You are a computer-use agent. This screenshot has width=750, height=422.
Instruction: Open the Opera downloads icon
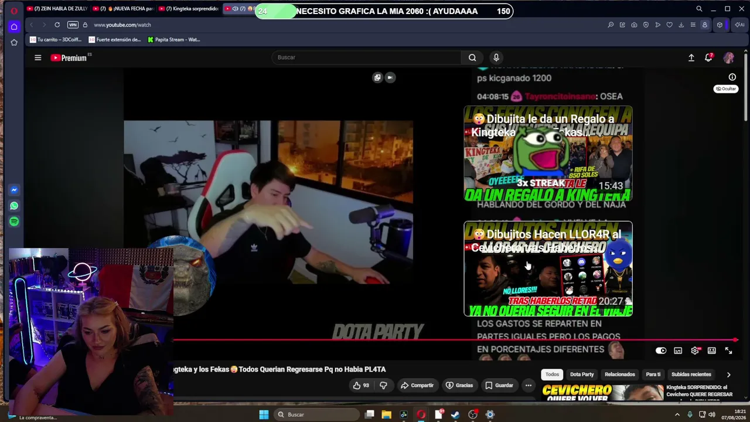(x=681, y=25)
